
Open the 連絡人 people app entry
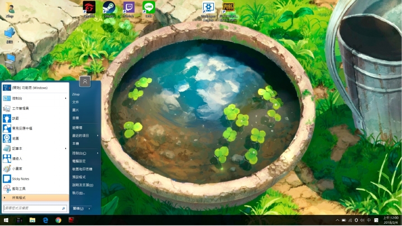tap(35, 158)
